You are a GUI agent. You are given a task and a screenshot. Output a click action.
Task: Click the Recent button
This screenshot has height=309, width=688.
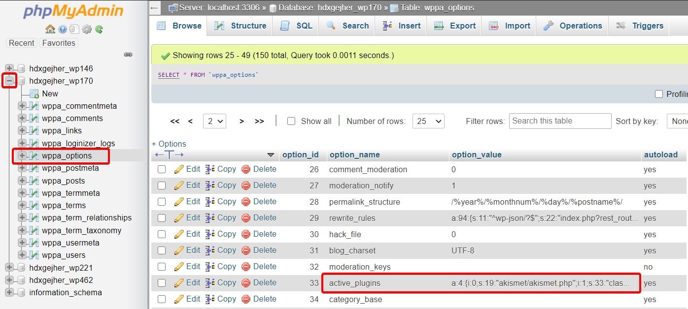click(x=21, y=43)
